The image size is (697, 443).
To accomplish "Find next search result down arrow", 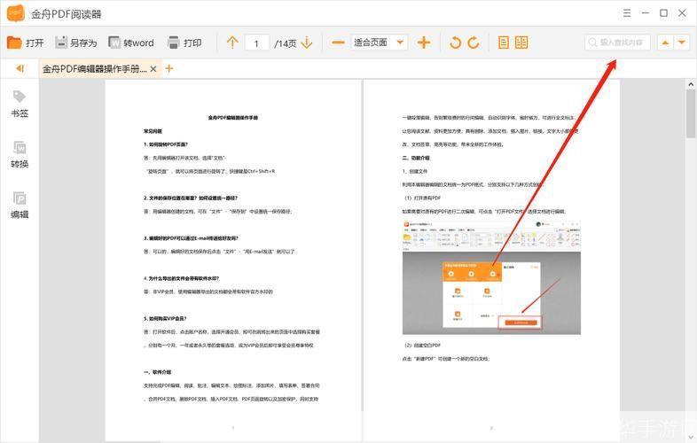I will tap(681, 43).
